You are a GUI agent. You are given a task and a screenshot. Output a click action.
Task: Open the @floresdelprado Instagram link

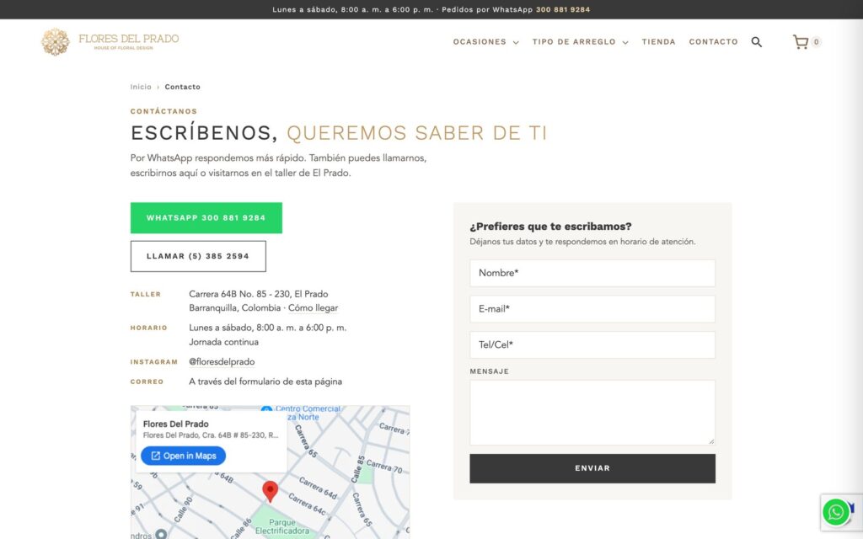(x=222, y=362)
